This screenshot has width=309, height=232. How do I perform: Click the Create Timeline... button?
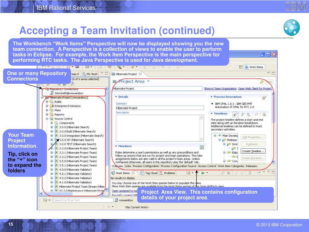coord(253,151)
